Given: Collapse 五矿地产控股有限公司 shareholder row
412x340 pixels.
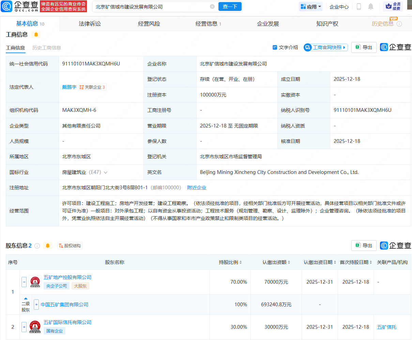Looking at the screenshot, I should (24, 282).
